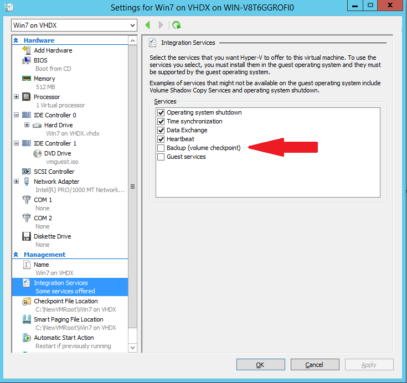Collapse the Hardware section chevron
407x383 pixels.
tap(16, 40)
